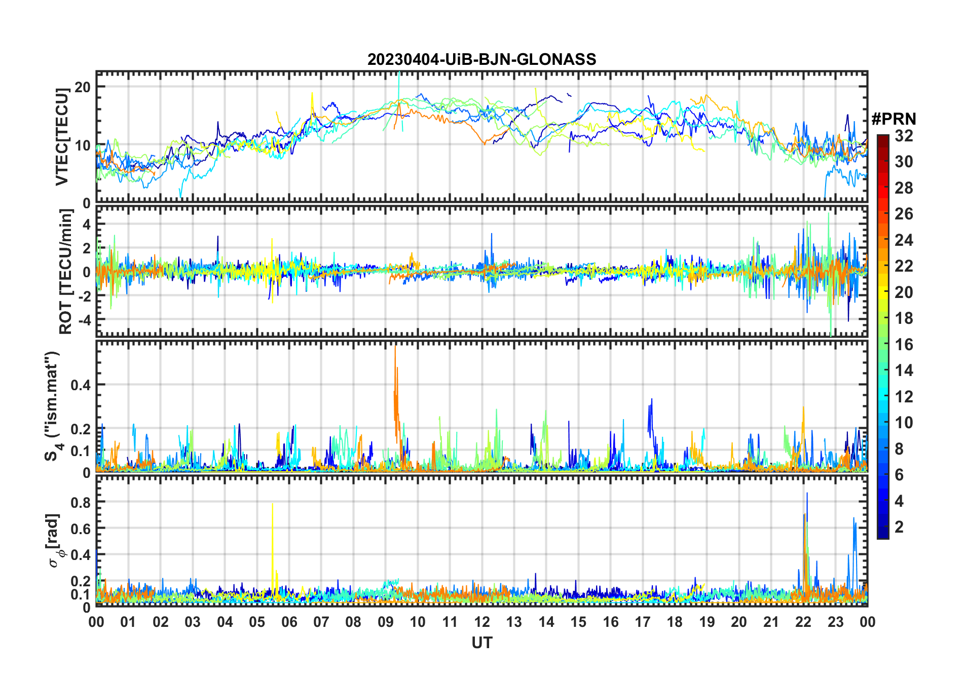Click colorbar tick label 24
This screenshot has height=674, width=964.
pyautogui.click(x=904, y=240)
